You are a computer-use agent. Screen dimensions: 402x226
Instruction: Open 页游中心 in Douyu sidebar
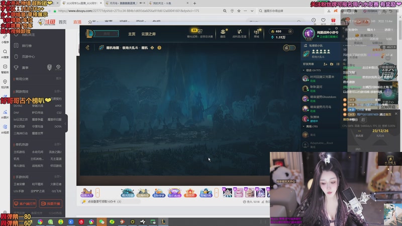28,57
